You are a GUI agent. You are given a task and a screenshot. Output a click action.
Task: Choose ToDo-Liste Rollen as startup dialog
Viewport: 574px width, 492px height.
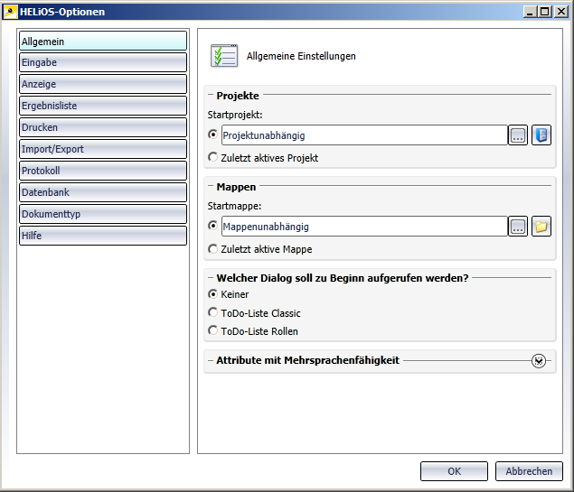tap(253, 331)
